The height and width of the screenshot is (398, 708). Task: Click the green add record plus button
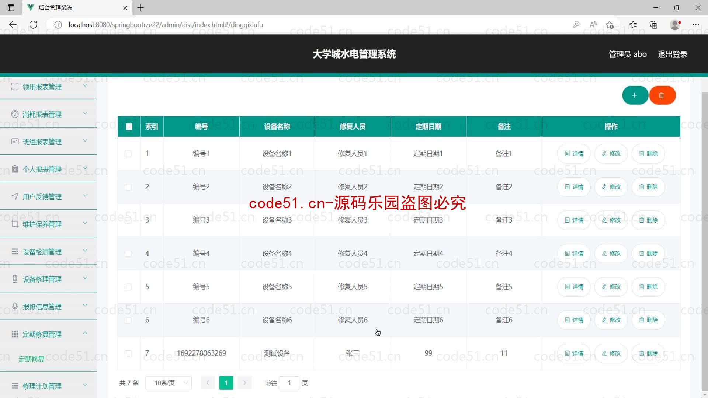pyautogui.click(x=635, y=95)
